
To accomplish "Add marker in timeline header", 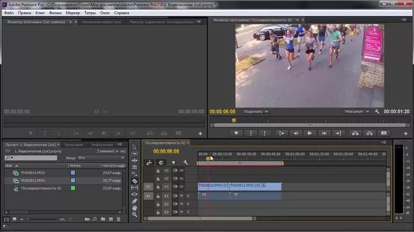I will point(173,162).
